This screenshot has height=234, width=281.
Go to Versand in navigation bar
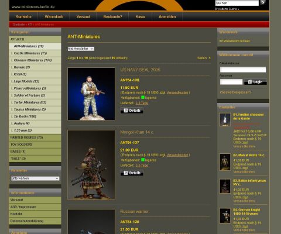click(x=83, y=17)
